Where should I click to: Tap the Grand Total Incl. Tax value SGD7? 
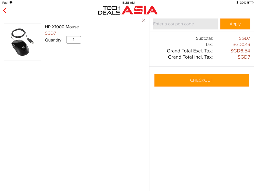pos(244,57)
